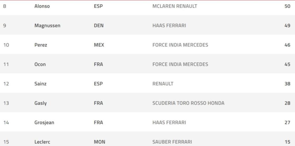Image resolution: width=295 pixels, height=146 pixels.
Task: Select Alonso's 50 points value
Action: click(288, 6)
